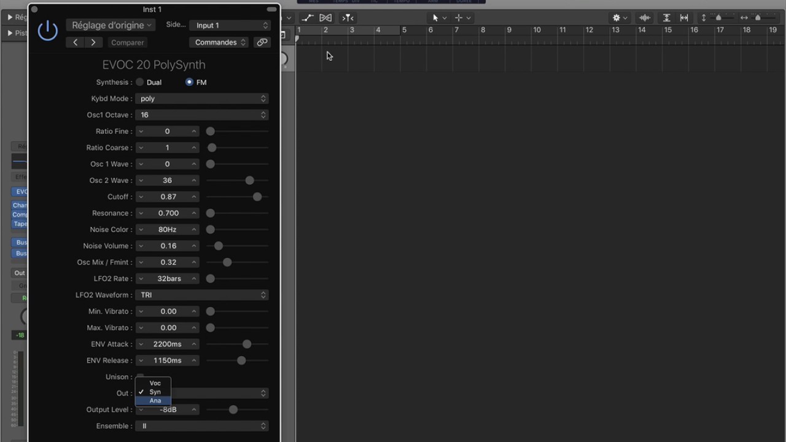Toggle the catch playhead icon
Viewport: 786px width, 442px height.
[x=348, y=18]
